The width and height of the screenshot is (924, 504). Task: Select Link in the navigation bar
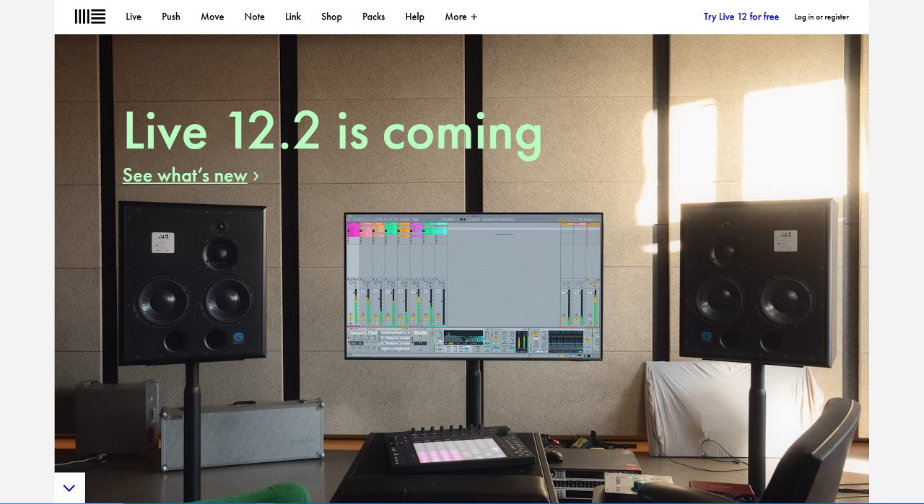click(x=293, y=17)
